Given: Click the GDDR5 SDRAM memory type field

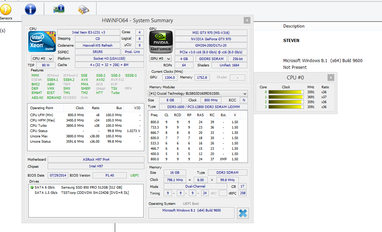Looking at the screenshot, I should tap(211, 59).
